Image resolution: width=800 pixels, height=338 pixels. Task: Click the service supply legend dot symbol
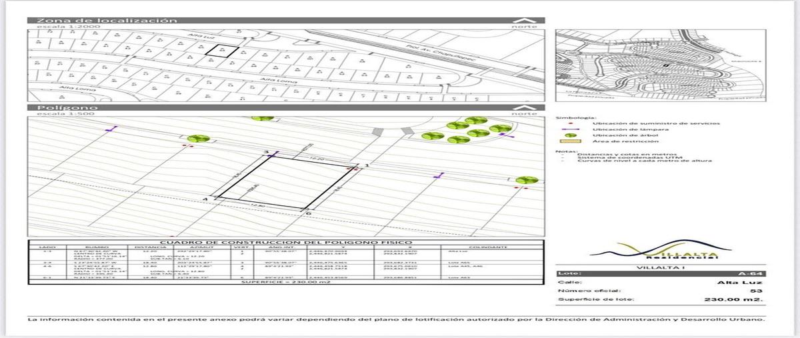click(x=571, y=124)
